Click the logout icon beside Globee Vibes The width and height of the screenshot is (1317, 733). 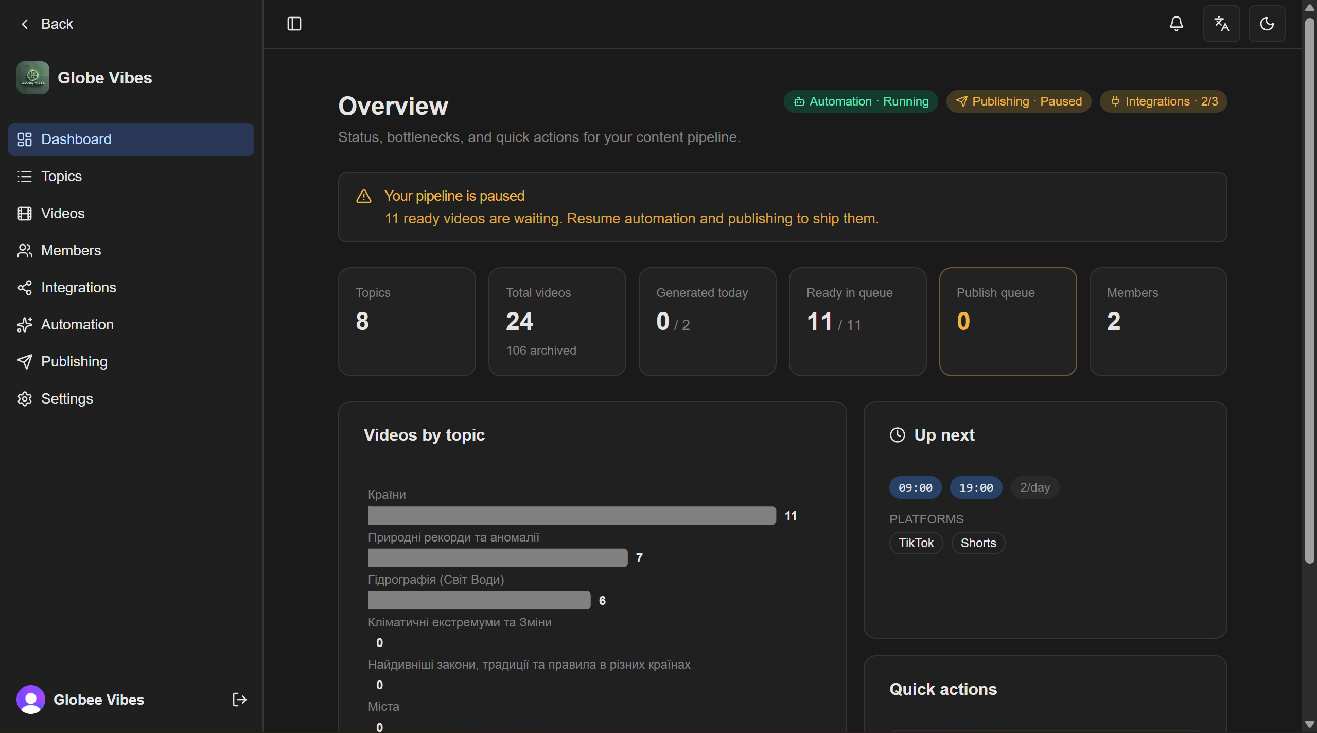239,700
